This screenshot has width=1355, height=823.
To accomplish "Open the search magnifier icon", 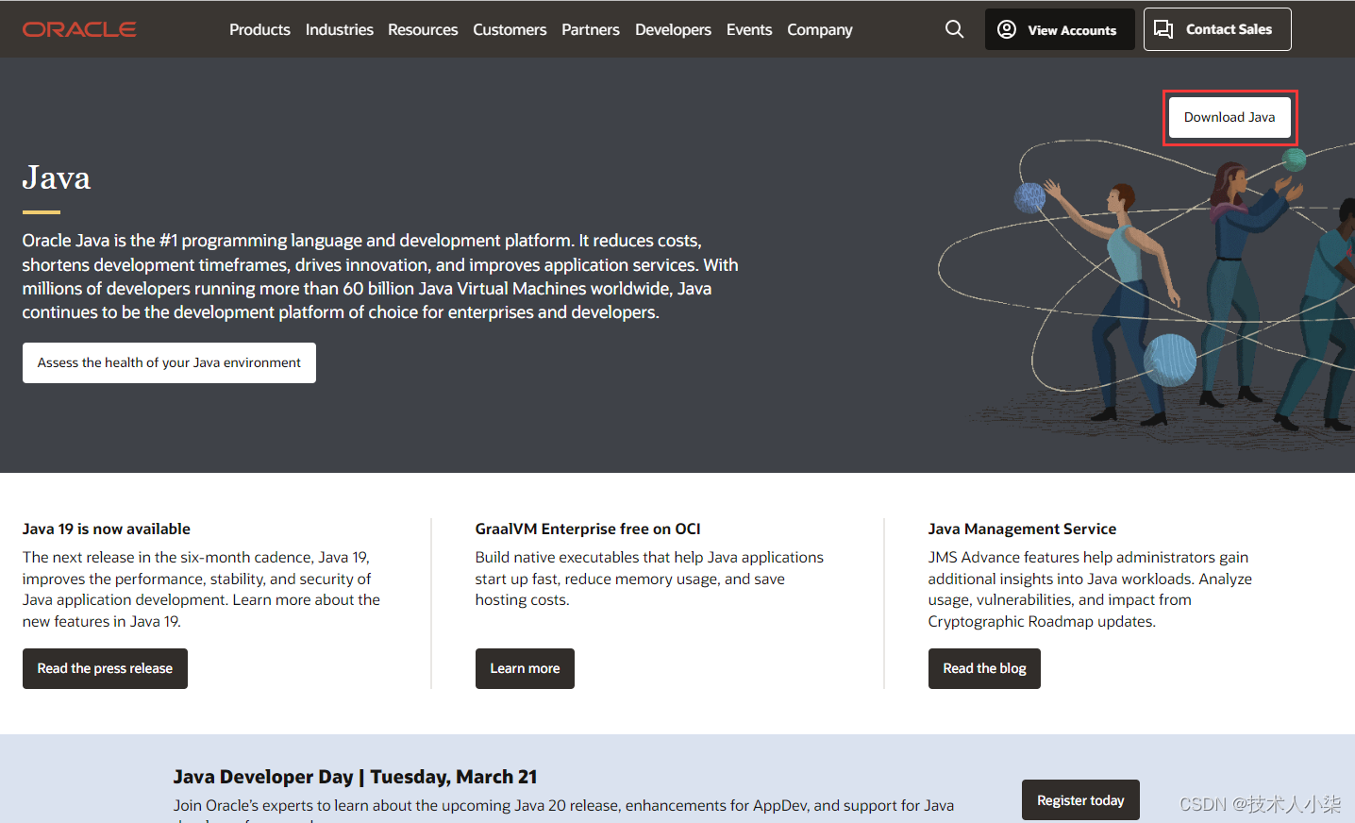I will [955, 29].
